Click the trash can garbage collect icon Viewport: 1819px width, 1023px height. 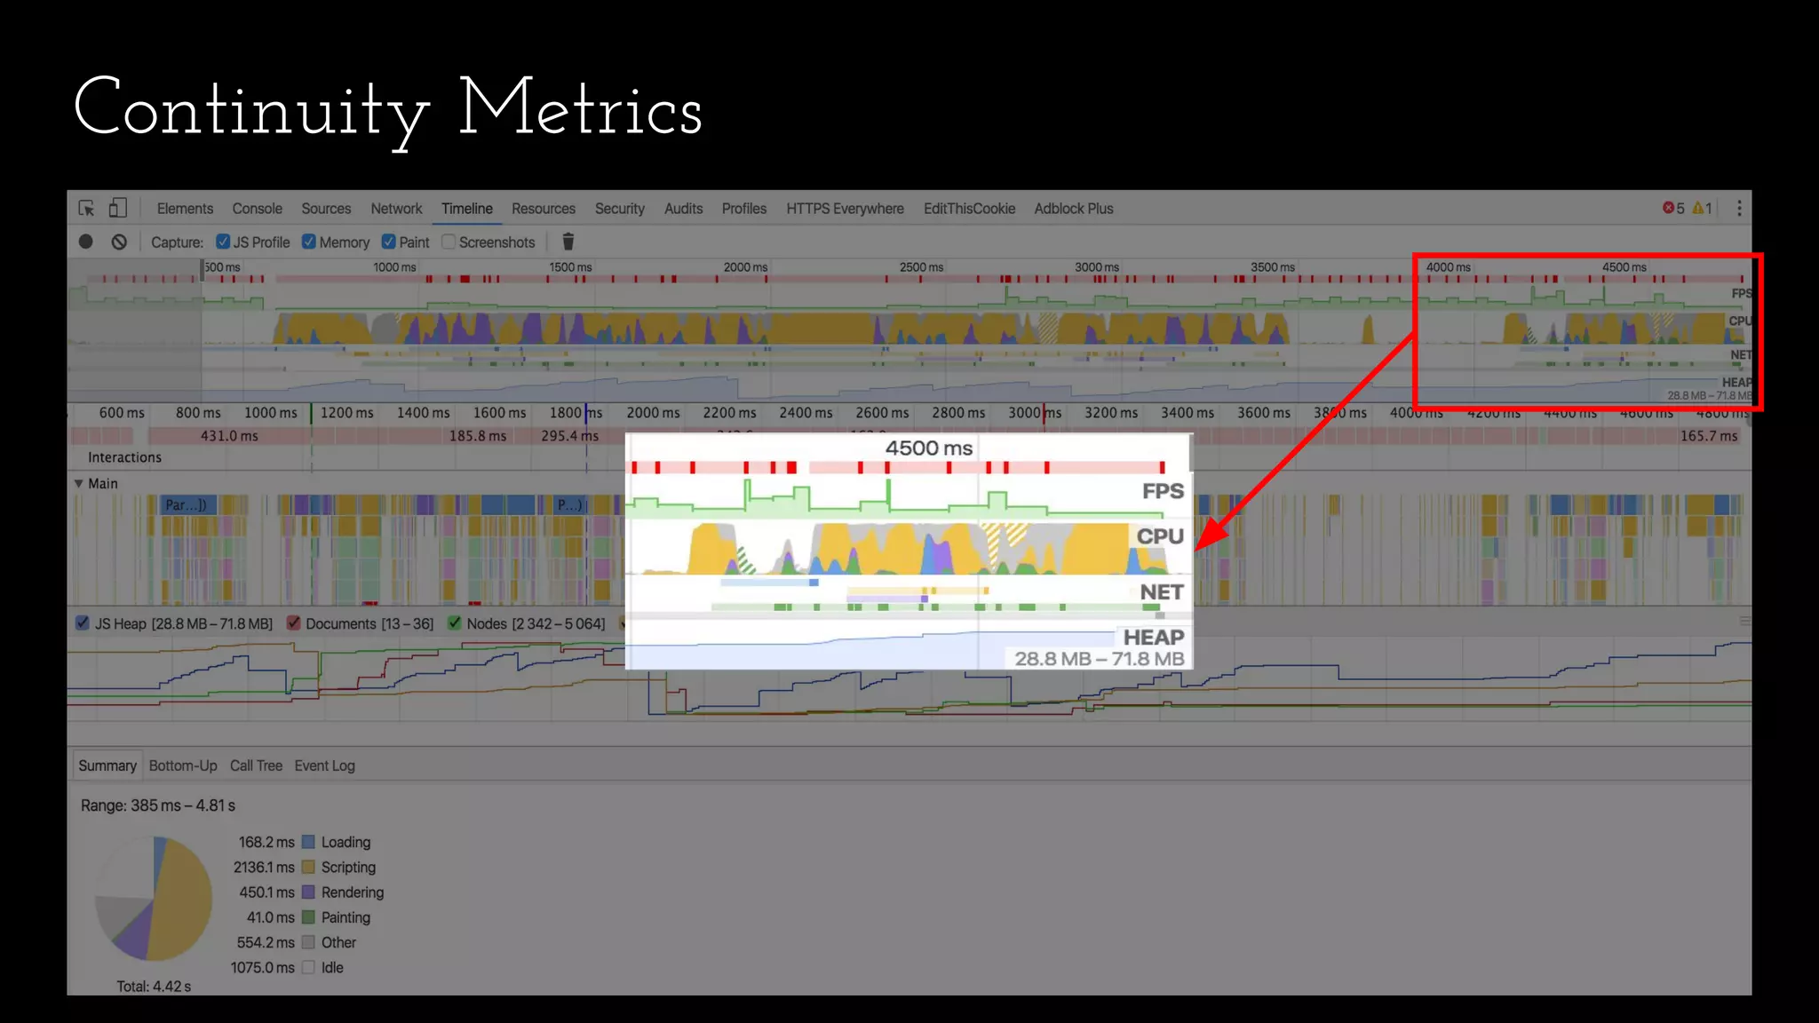point(568,242)
